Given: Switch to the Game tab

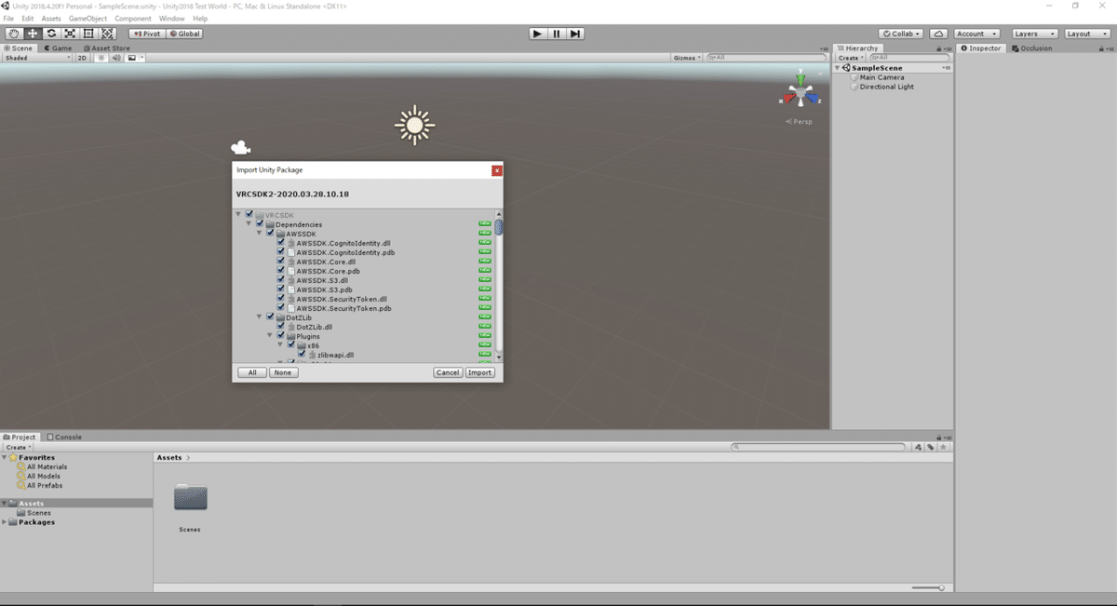Looking at the screenshot, I should tap(58, 48).
